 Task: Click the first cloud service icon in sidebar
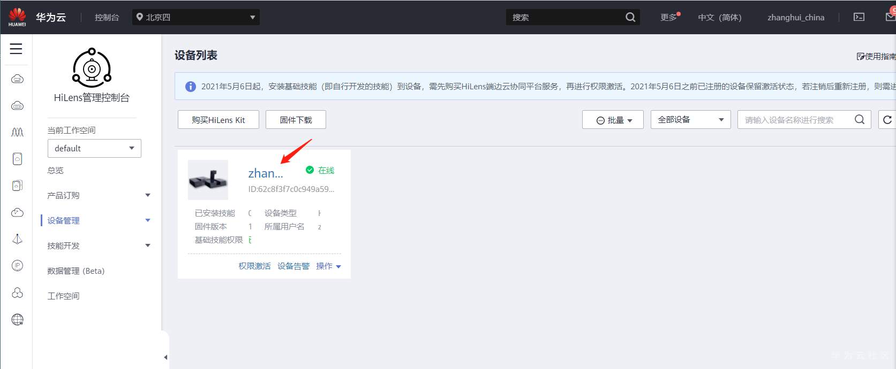[17, 79]
